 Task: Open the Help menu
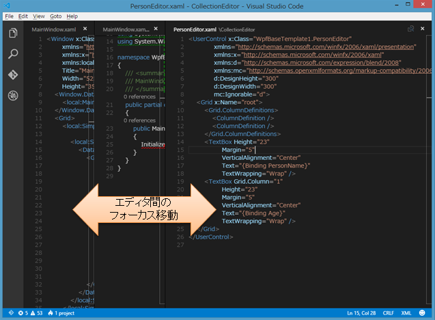(x=72, y=16)
